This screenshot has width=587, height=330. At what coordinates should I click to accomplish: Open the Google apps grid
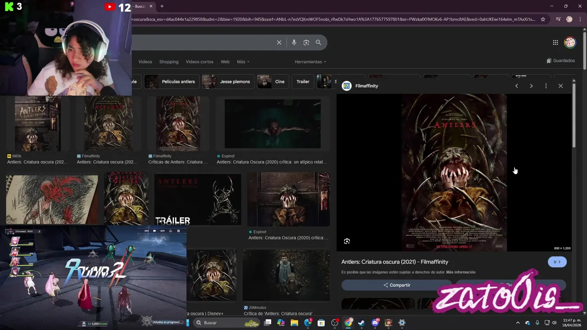[555, 43]
